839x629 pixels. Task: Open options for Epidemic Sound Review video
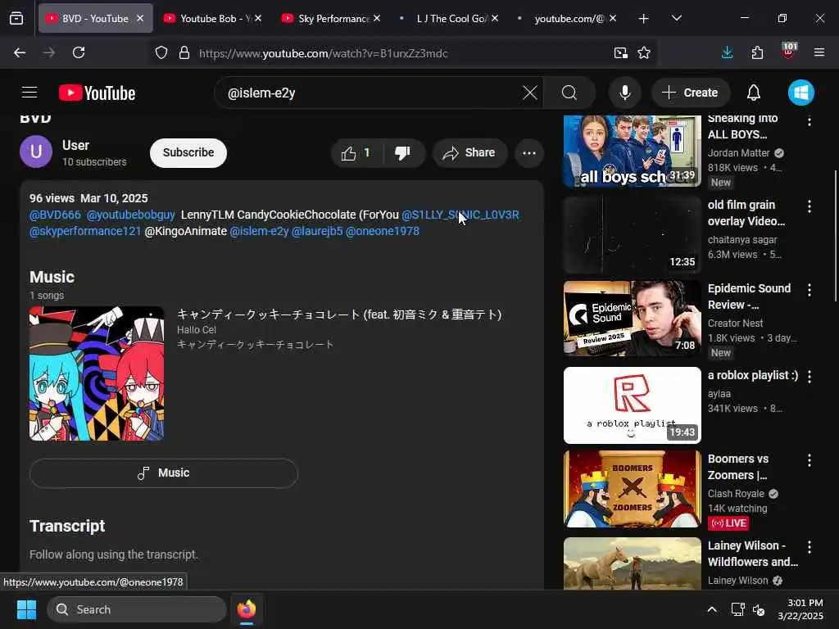tap(809, 290)
